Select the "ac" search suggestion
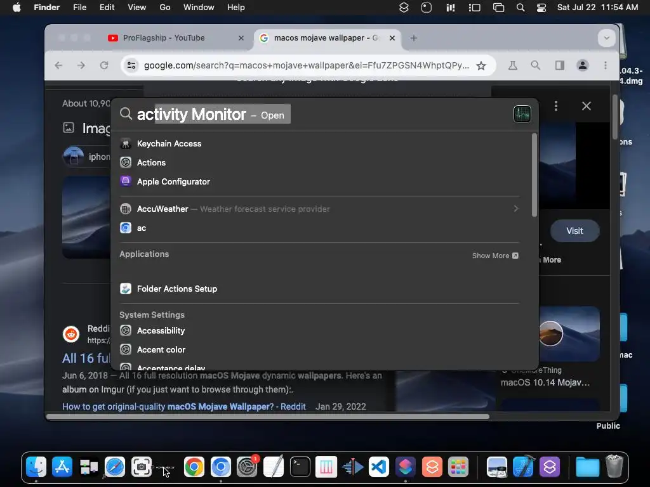Screen dimensions: 650x487 point(319,228)
